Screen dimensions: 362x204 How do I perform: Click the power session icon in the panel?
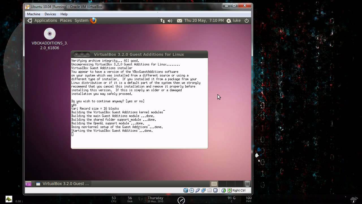(x=247, y=20)
